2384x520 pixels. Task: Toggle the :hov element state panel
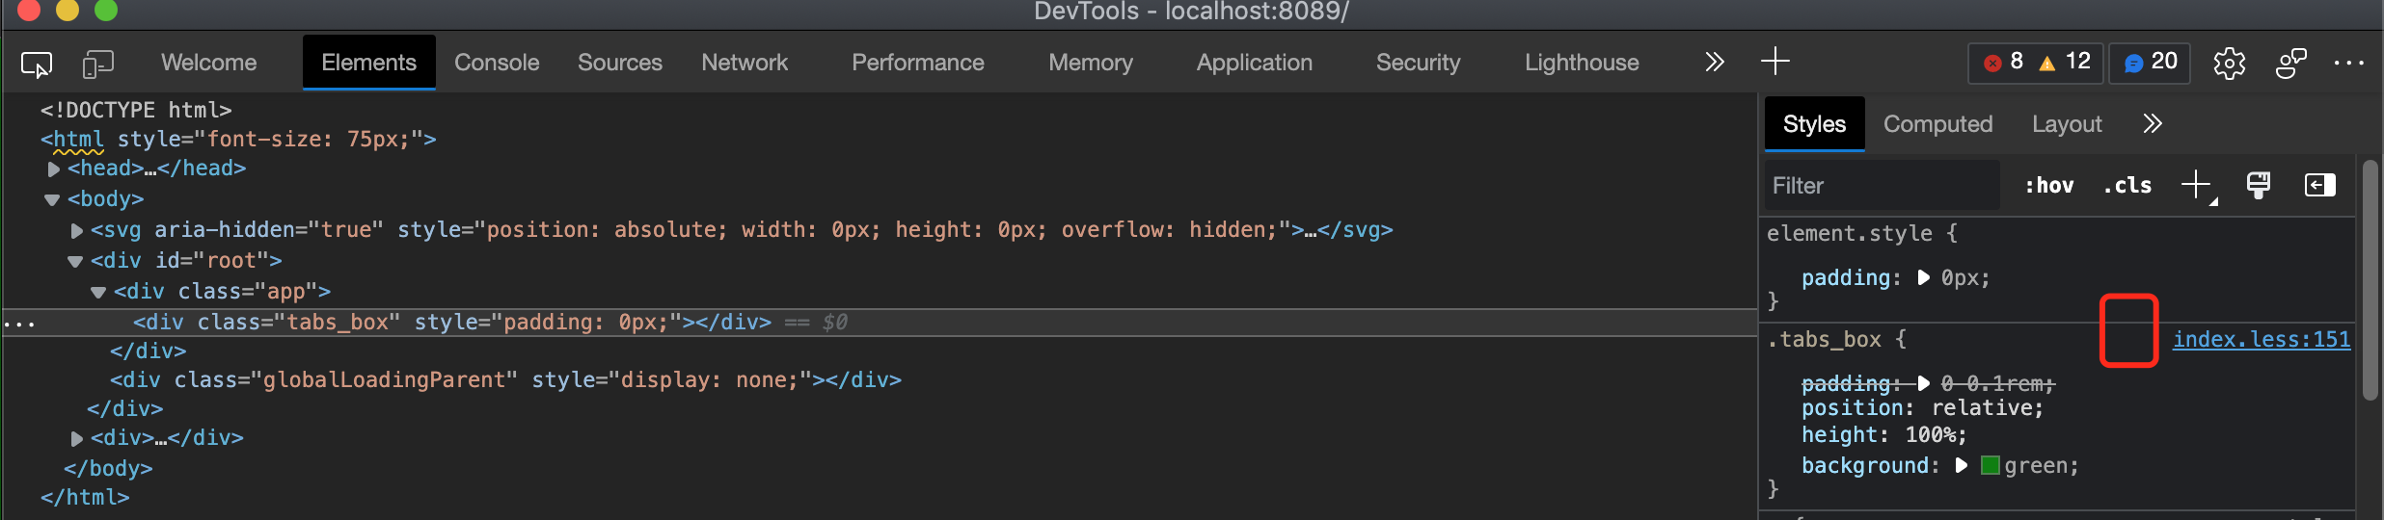[x=2049, y=185]
